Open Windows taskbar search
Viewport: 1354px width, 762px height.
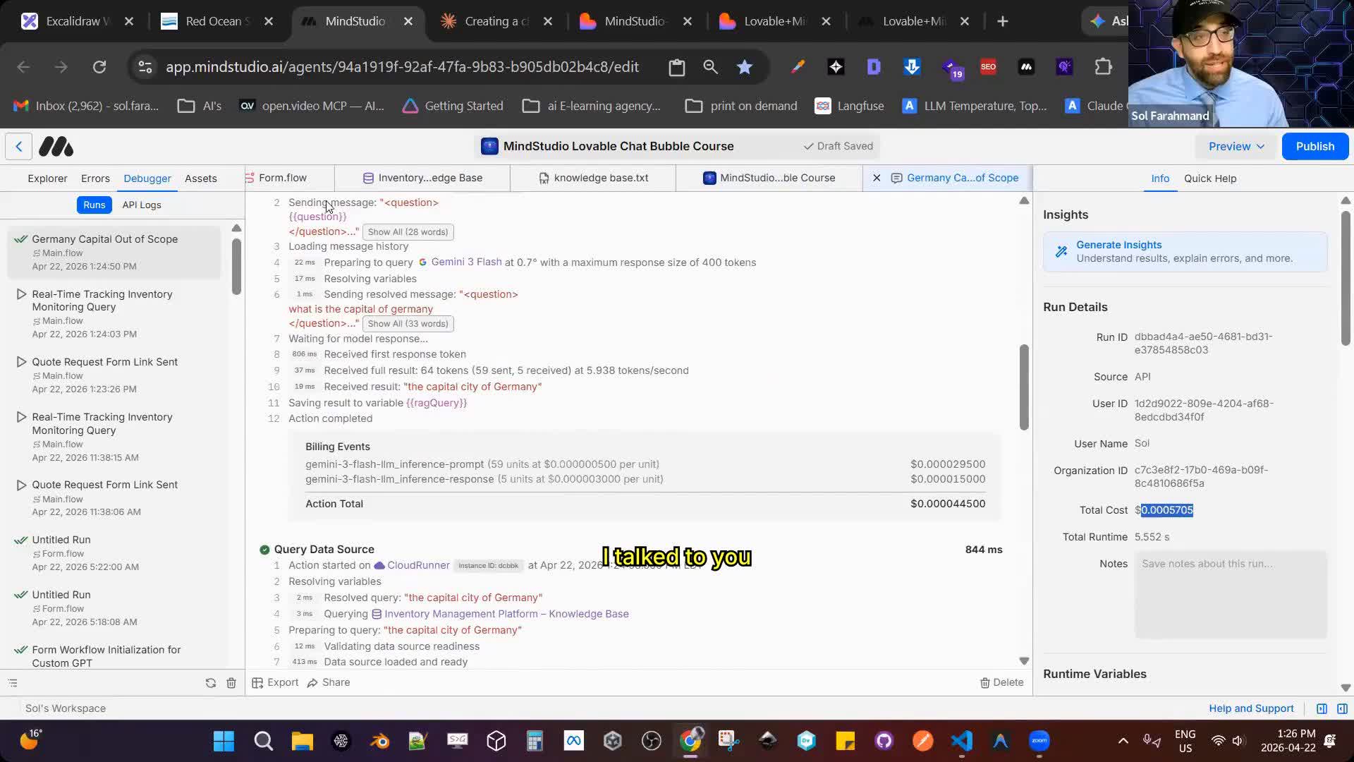[263, 741]
